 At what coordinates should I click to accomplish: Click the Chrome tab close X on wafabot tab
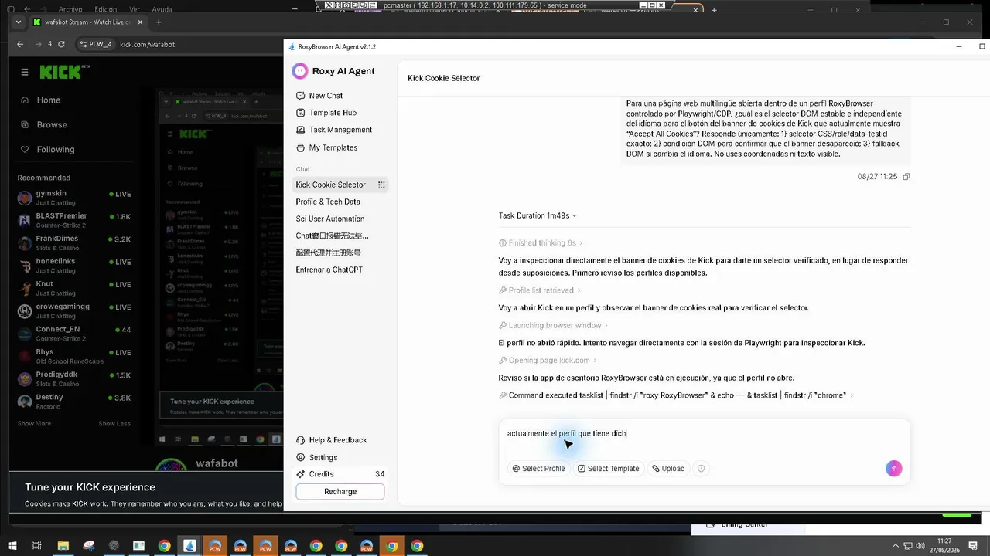[138, 22]
